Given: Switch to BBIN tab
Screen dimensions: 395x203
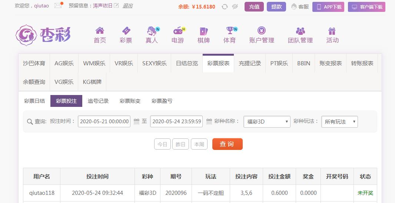Looking at the screenshot, I should (x=303, y=63).
